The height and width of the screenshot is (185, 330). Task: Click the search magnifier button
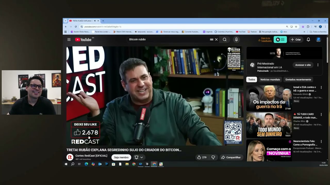point(225,40)
